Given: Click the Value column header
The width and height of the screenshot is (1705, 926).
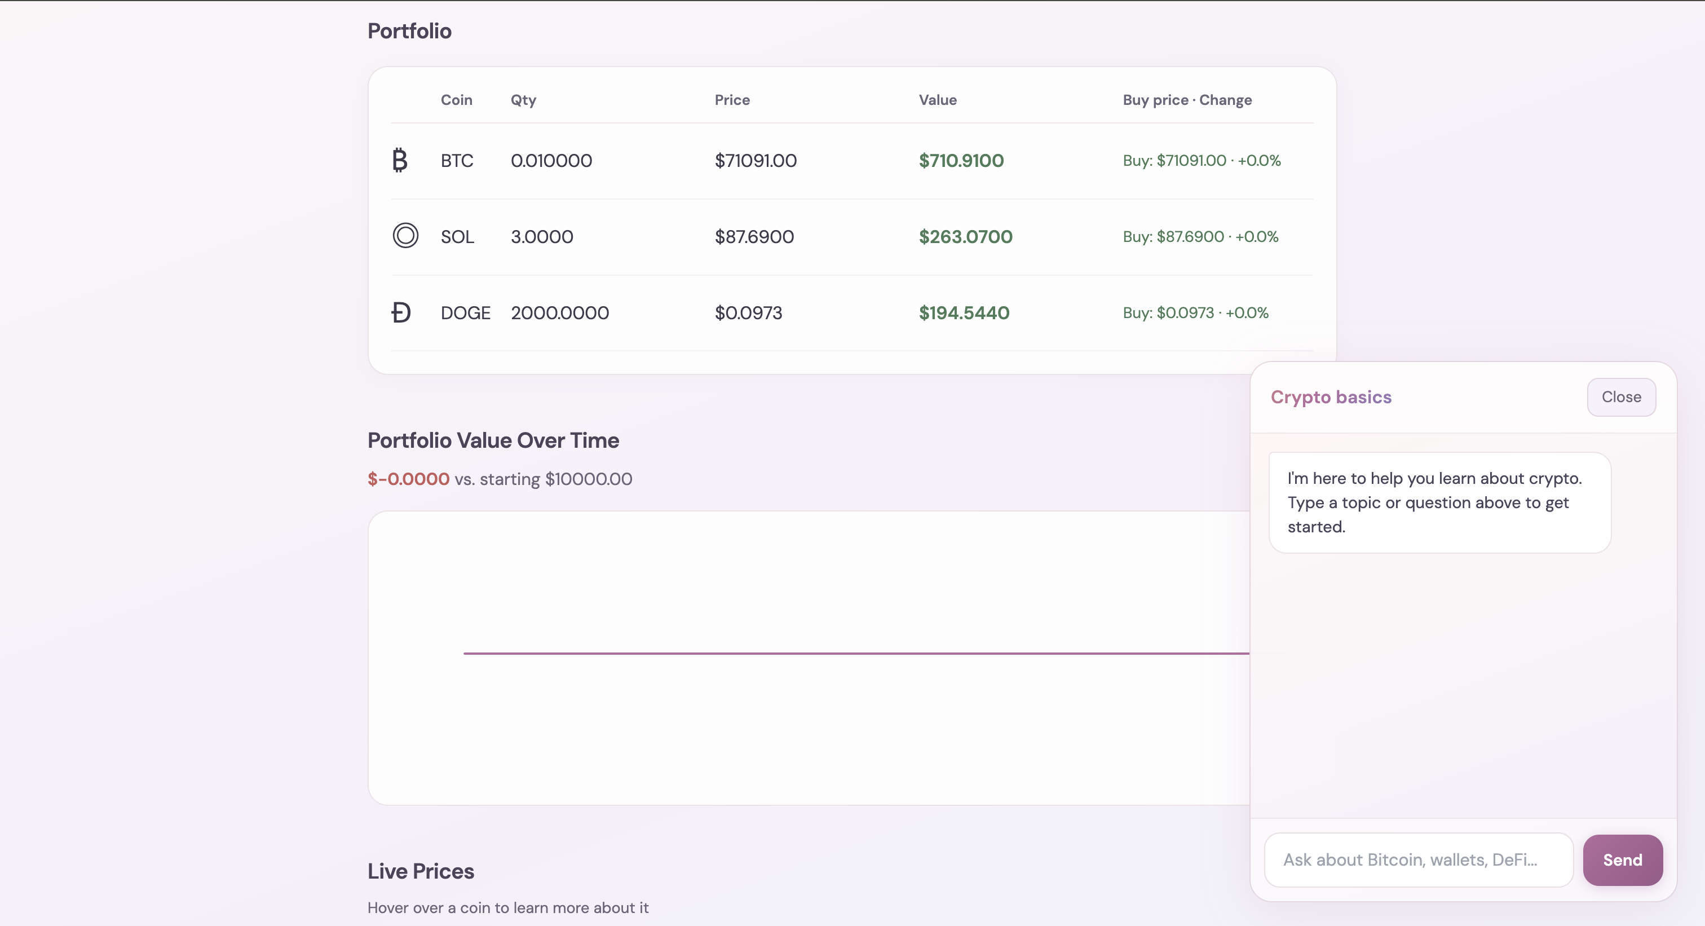Looking at the screenshot, I should point(937,100).
